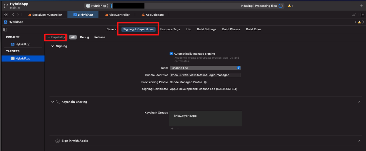Go forward with the right navigation arrow
Image resolution: width=366 pixels, height=151 pixels.
[x=18, y=15]
